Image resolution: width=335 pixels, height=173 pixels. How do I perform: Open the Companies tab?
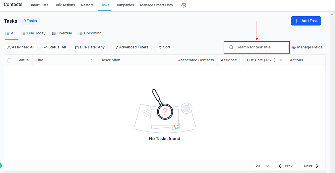pos(125,5)
